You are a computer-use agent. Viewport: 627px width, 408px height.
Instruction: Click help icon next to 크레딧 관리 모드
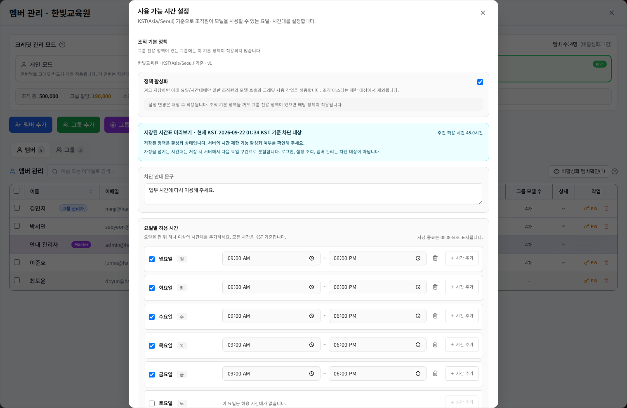(x=62, y=45)
